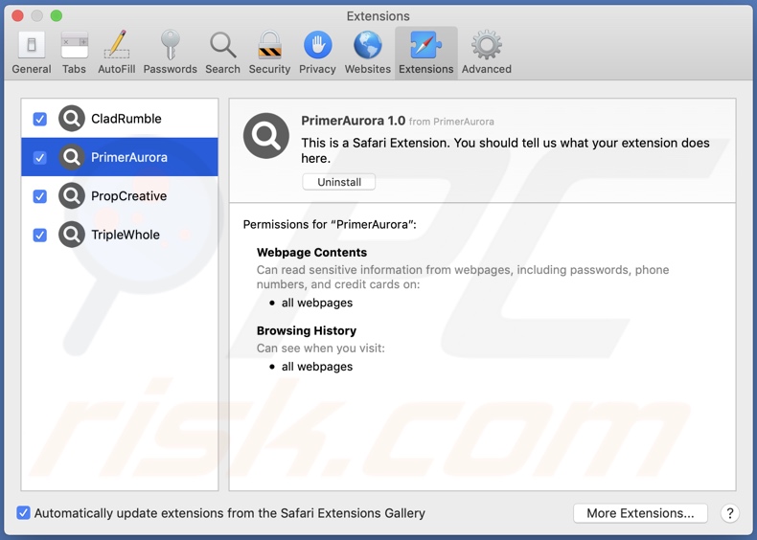757x540 pixels.
Task: Select the CladRumble row name
Action: pyautogui.click(x=126, y=119)
